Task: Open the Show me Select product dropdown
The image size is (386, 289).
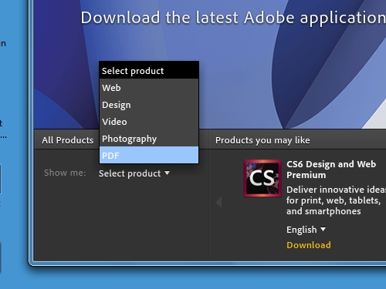Action: tap(134, 173)
